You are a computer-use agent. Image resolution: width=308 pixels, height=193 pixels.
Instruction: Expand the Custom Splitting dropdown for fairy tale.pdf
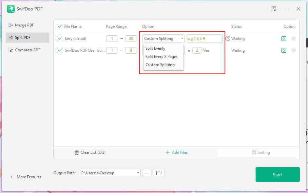(x=164, y=39)
